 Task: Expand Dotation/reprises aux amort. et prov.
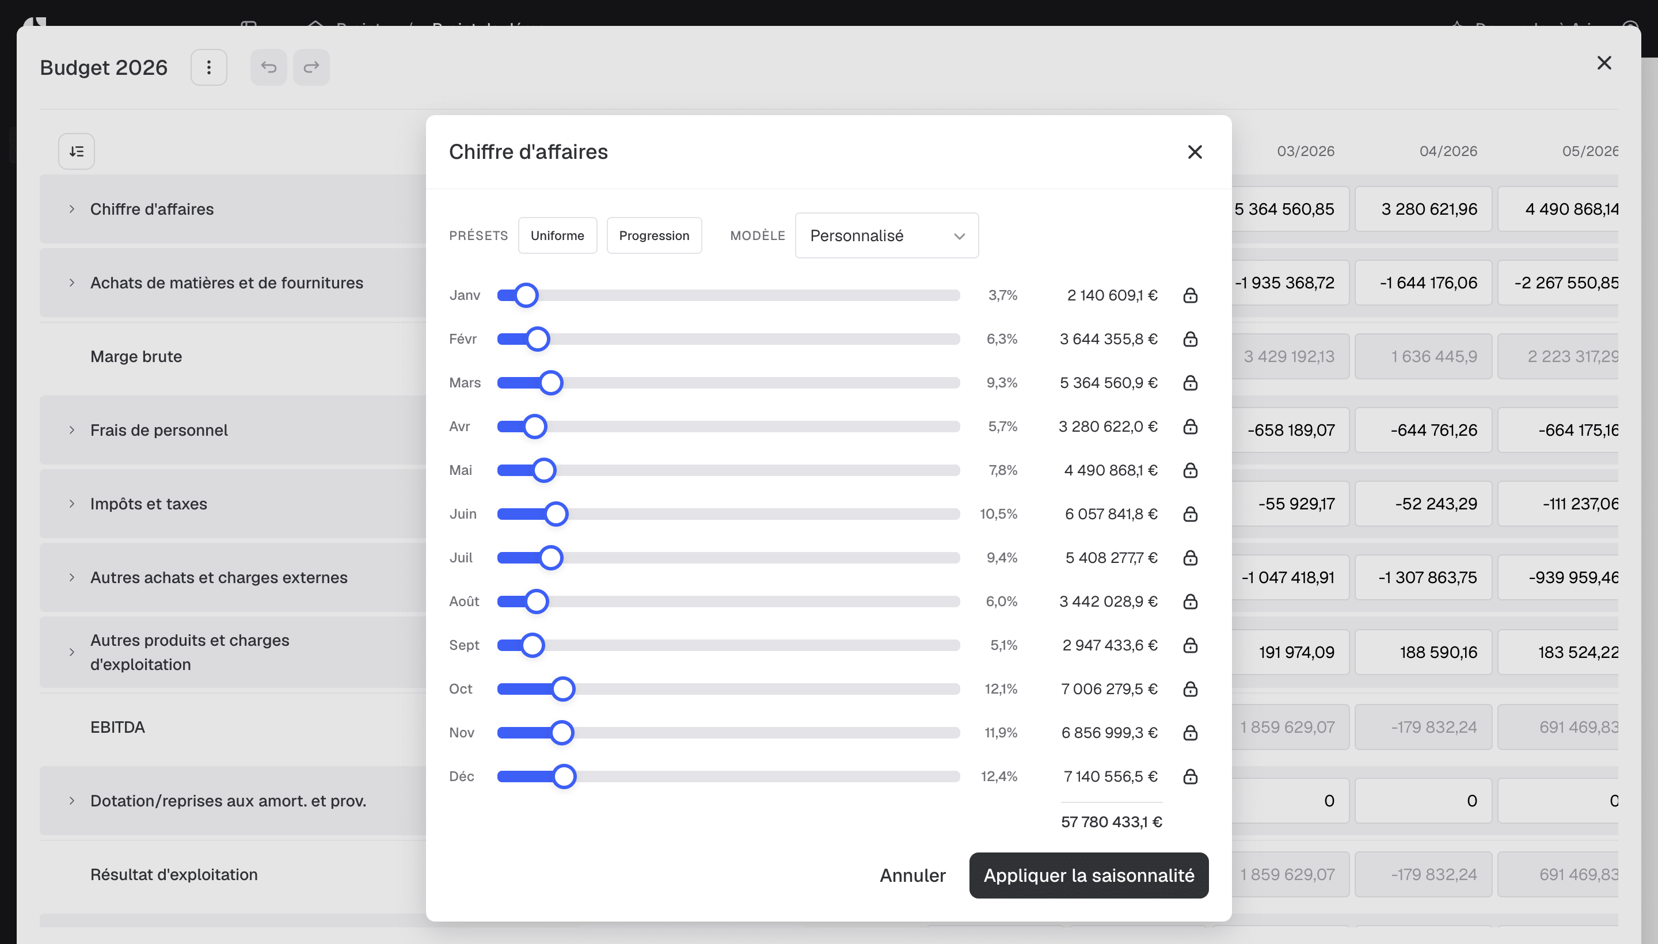point(72,801)
